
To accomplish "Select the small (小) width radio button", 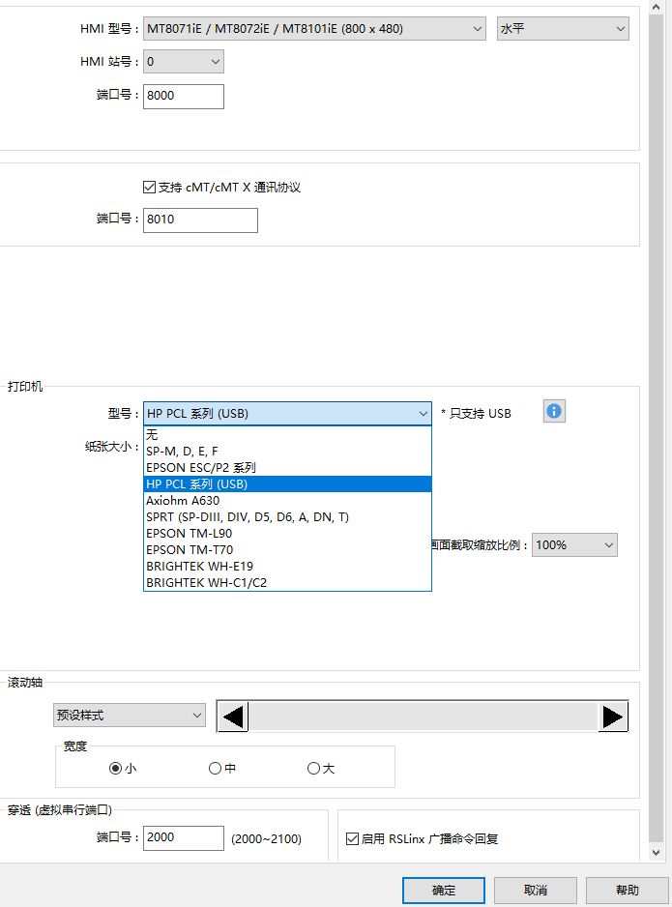I will [x=116, y=769].
